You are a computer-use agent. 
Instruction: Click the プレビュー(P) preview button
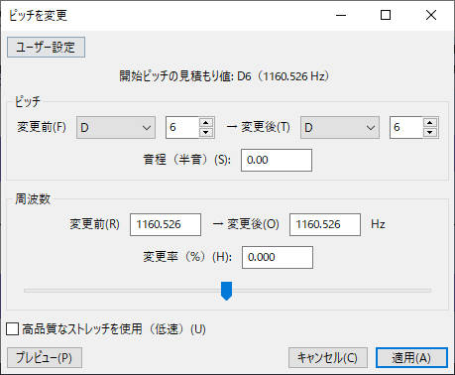(x=45, y=358)
